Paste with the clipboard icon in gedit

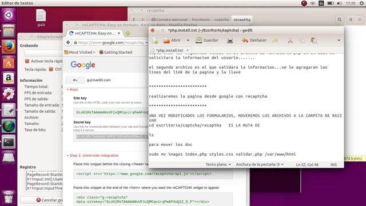314,41
